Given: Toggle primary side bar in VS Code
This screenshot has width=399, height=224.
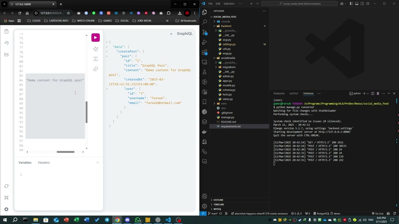Looking at the screenshot, I should [351, 4].
